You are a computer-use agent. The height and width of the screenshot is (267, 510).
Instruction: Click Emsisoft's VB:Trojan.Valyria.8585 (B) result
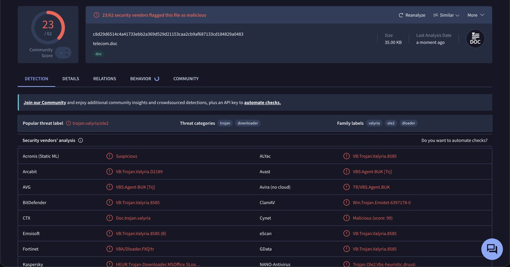pyautogui.click(x=141, y=234)
